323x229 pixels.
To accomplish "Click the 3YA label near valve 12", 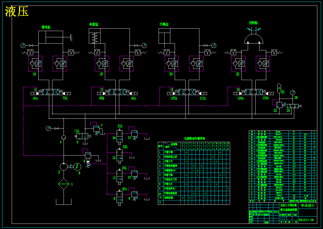I will [125, 147].
